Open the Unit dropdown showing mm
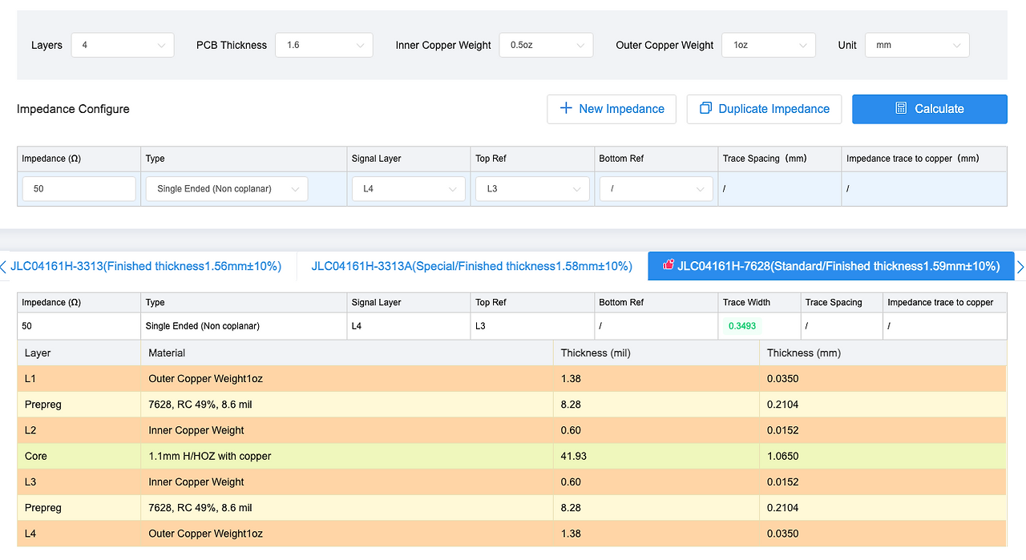The image size is (1026, 560). tap(917, 45)
